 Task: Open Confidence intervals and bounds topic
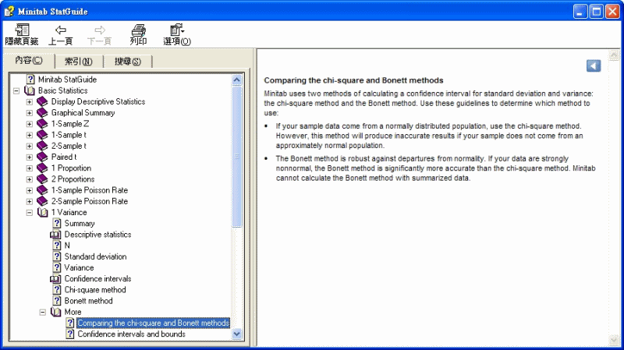[131, 334]
